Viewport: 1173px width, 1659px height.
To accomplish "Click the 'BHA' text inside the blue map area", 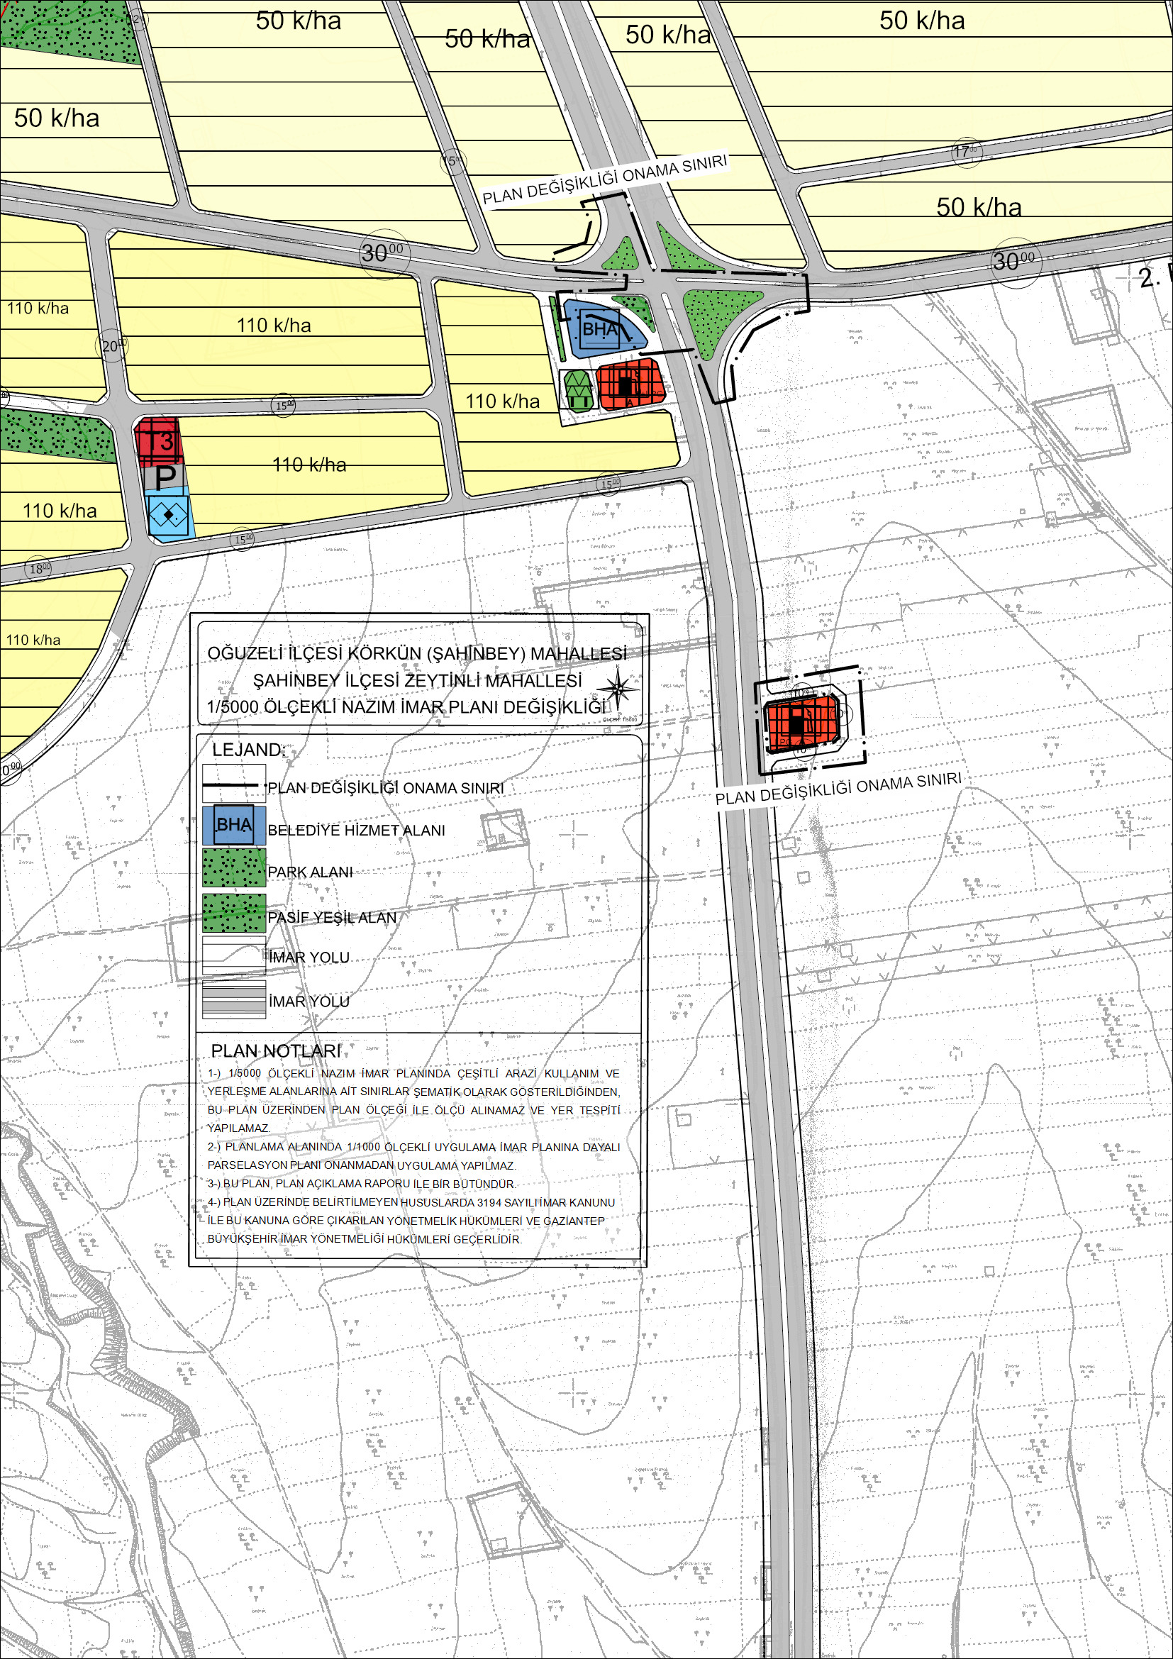I will tap(600, 330).
